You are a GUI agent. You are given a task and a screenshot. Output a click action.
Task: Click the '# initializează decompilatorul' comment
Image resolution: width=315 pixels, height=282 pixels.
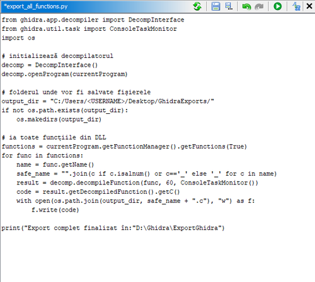pos(57,56)
